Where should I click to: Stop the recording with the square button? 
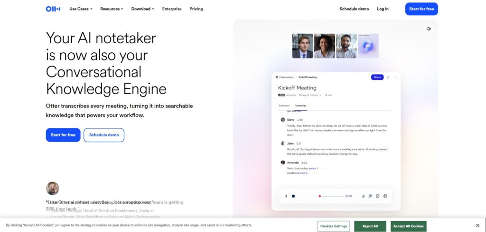293,196
